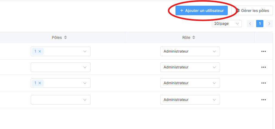Change the fourth row's Administrateur role
Viewport: 275px width, 129px height.
coord(190,100)
